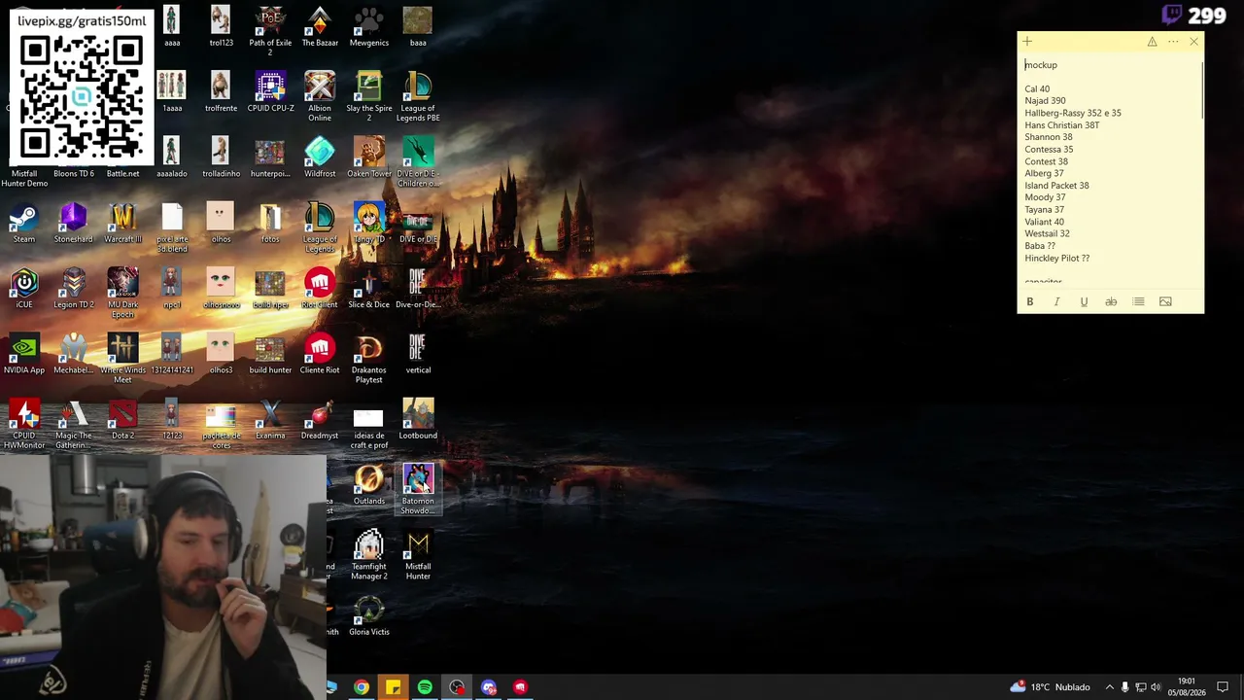Viewport: 1244px width, 700px height.
Task: Open the taskbar clock and calendar
Action: point(1187,687)
